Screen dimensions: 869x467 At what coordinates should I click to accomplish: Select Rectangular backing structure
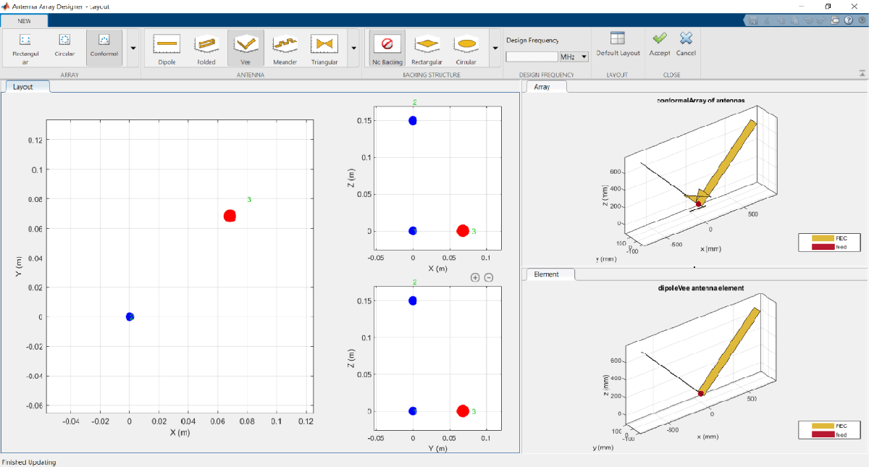pyautogui.click(x=427, y=49)
